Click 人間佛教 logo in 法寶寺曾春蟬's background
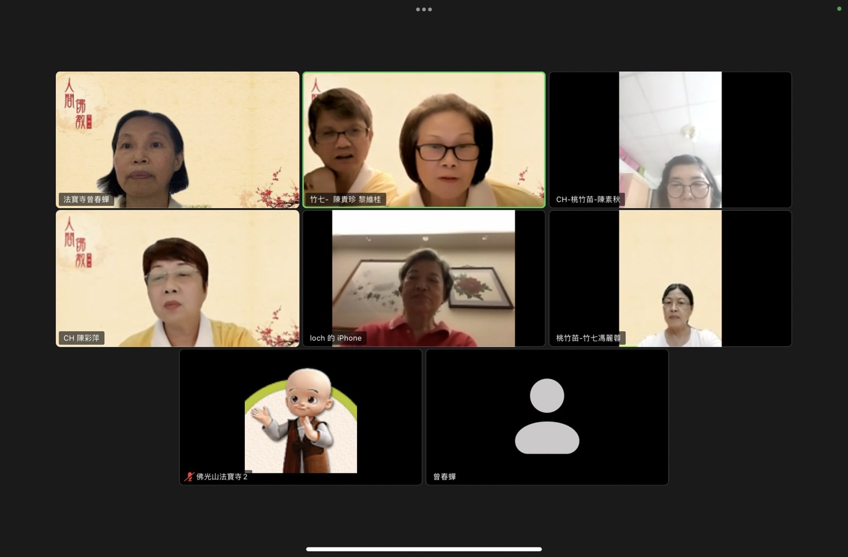The width and height of the screenshot is (848, 557). (x=77, y=104)
